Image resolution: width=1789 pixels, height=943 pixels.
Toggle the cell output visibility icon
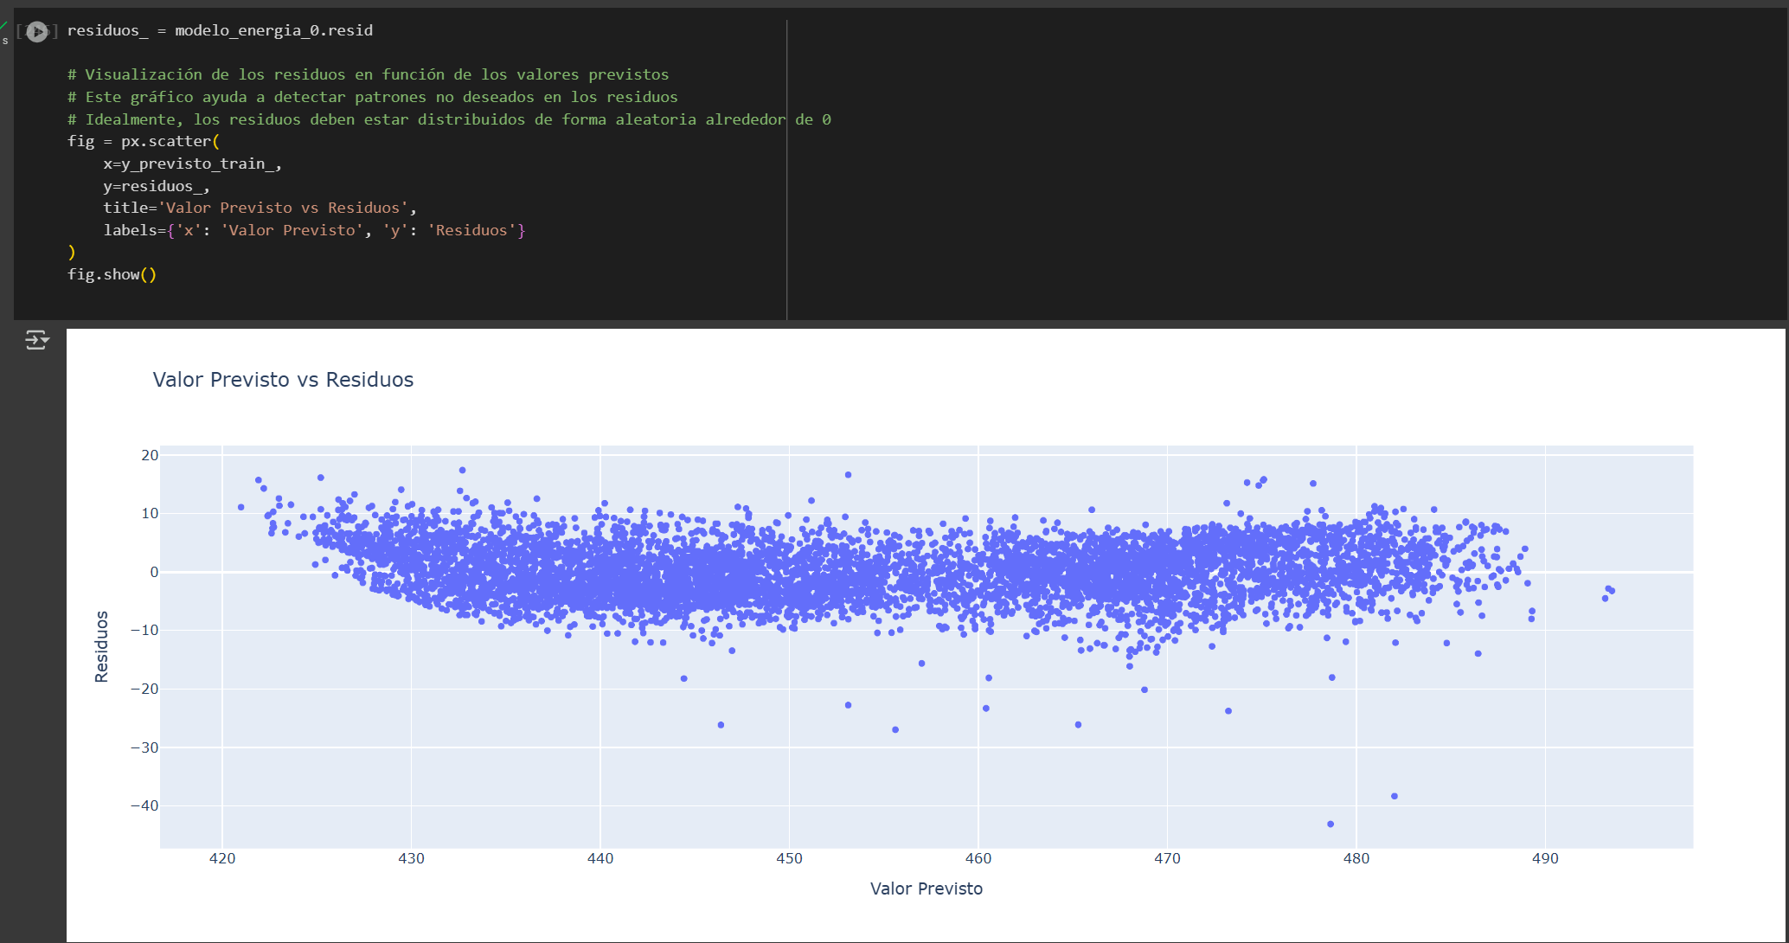click(36, 339)
